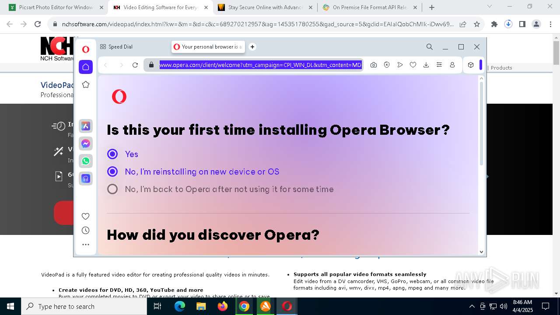The width and height of the screenshot is (560, 315).
Task: Launch Microsoft Edge from taskbar
Action: click(x=180, y=306)
